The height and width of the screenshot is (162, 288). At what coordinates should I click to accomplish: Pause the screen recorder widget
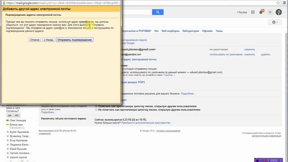pyautogui.click(x=261, y=160)
